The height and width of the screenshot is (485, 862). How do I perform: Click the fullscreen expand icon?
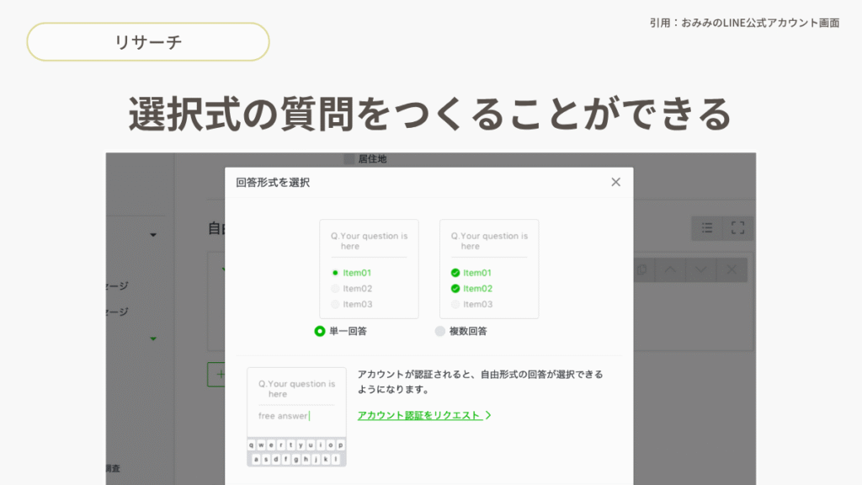[738, 227]
